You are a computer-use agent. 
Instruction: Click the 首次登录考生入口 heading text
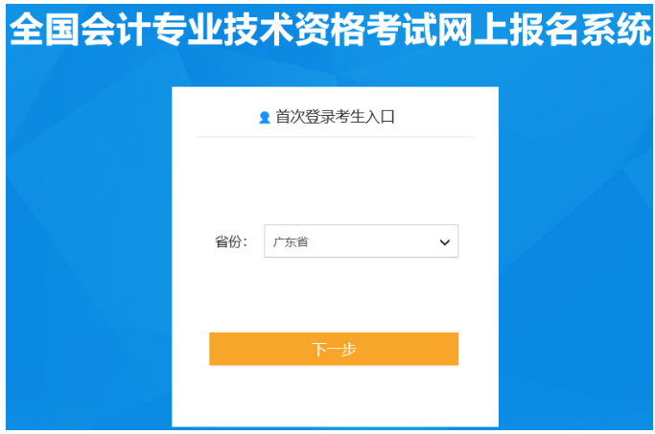point(335,117)
